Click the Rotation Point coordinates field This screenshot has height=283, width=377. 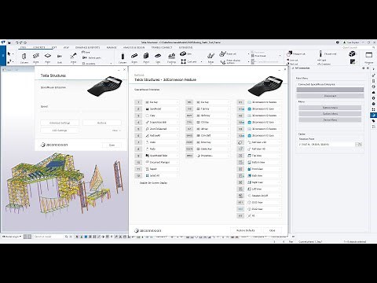coord(326,145)
